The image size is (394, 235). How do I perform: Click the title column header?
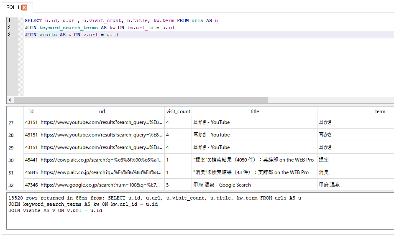(x=254, y=111)
